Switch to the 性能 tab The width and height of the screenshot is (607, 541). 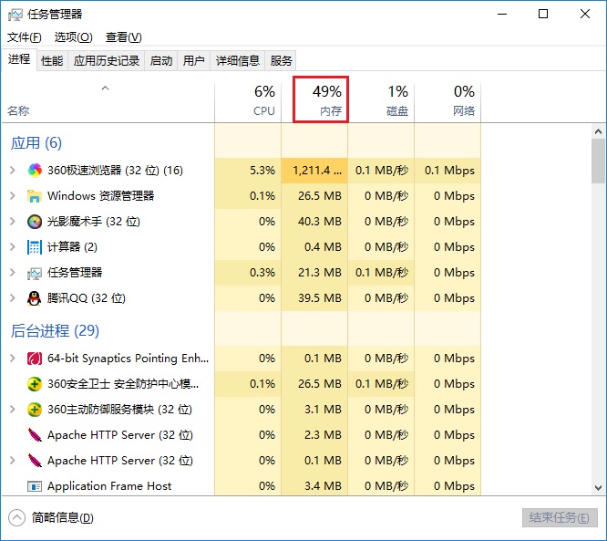[x=52, y=61]
